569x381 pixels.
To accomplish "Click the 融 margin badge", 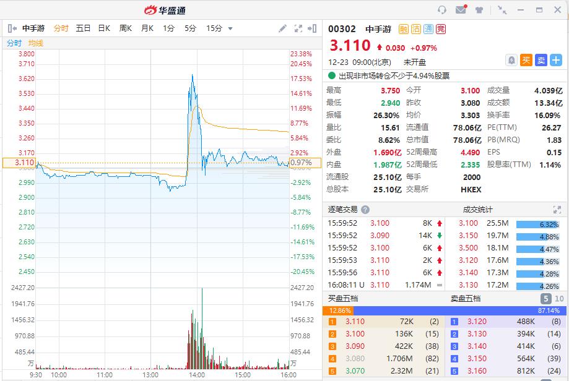I will [404, 29].
